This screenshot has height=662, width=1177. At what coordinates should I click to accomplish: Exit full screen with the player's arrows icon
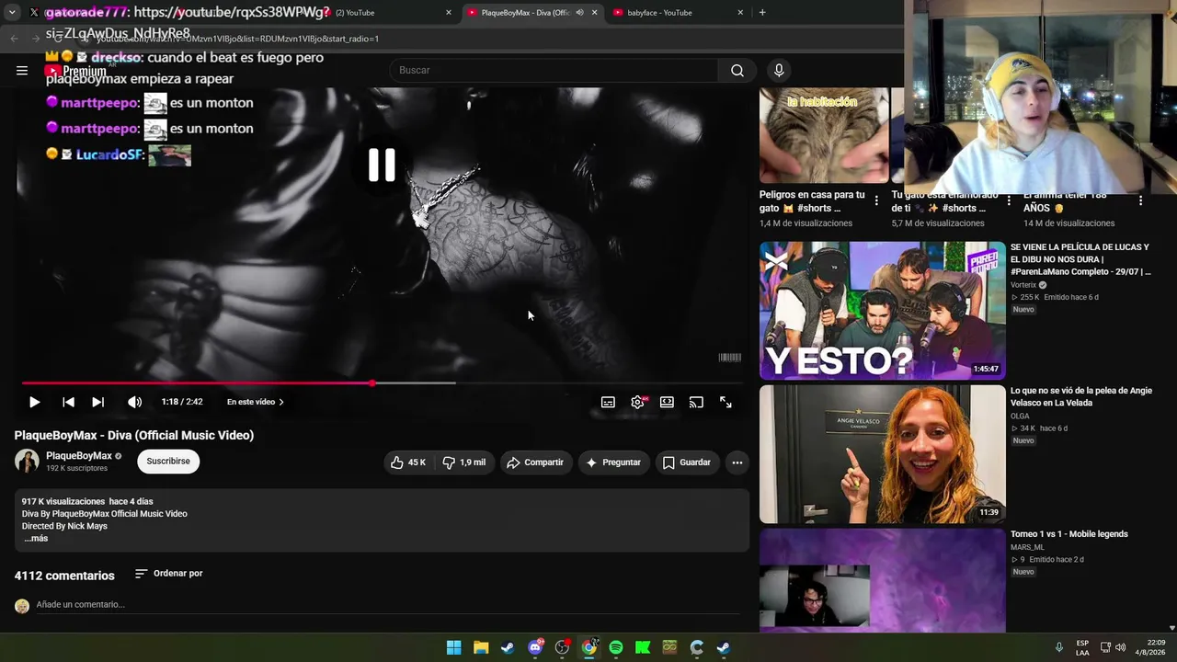tap(726, 402)
